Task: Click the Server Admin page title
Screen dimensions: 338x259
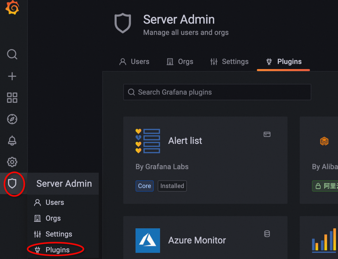Action: coord(179,19)
